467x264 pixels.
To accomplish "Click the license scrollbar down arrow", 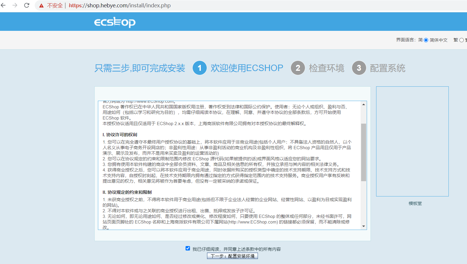I will (x=364, y=226).
